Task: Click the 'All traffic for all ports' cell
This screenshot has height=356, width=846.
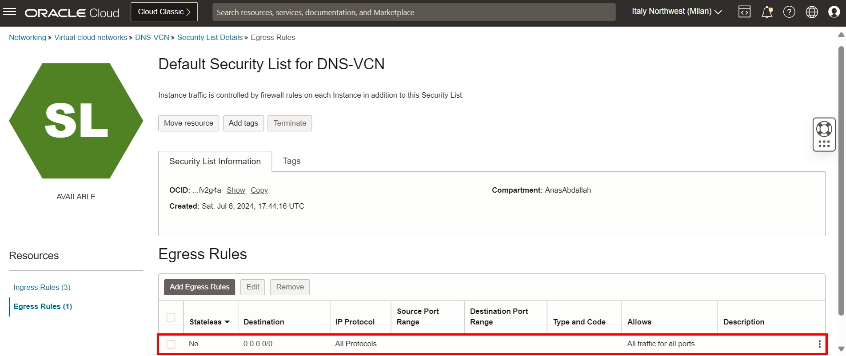Action: point(661,344)
